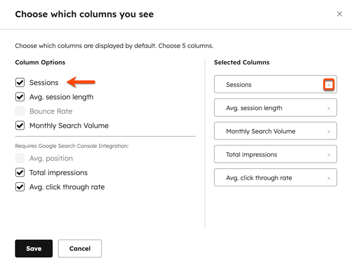The image size is (352, 266).
Task: Select the Monthly Search Volume selected item
Action: click(x=267, y=132)
